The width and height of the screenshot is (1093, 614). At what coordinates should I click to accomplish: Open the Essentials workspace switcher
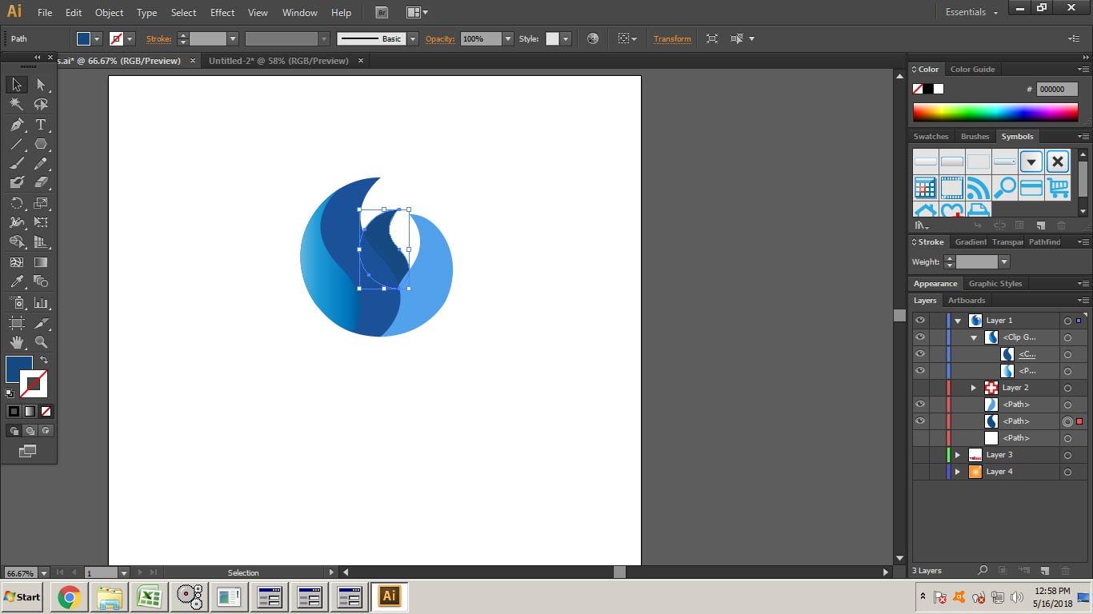tap(971, 12)
